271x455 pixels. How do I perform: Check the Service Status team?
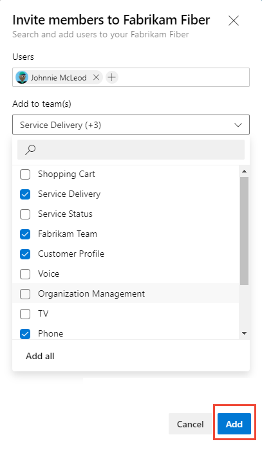tap(25, 214)
